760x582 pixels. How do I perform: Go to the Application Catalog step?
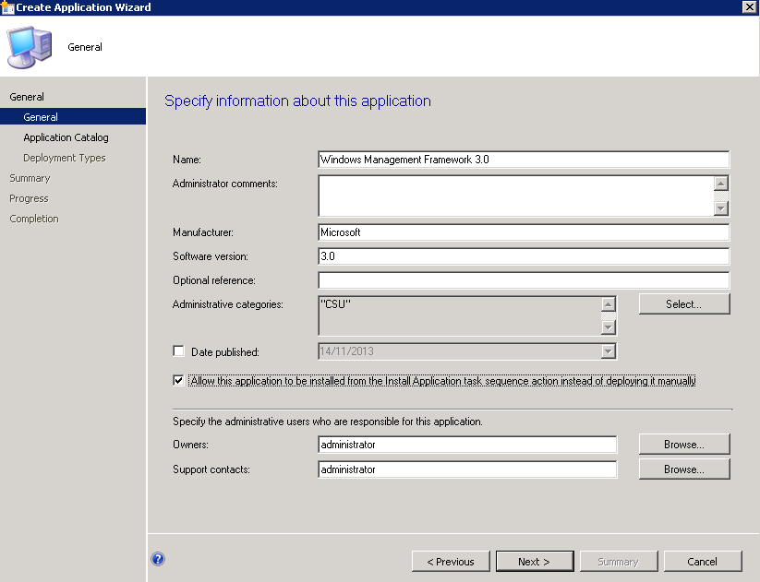(66, 137)
